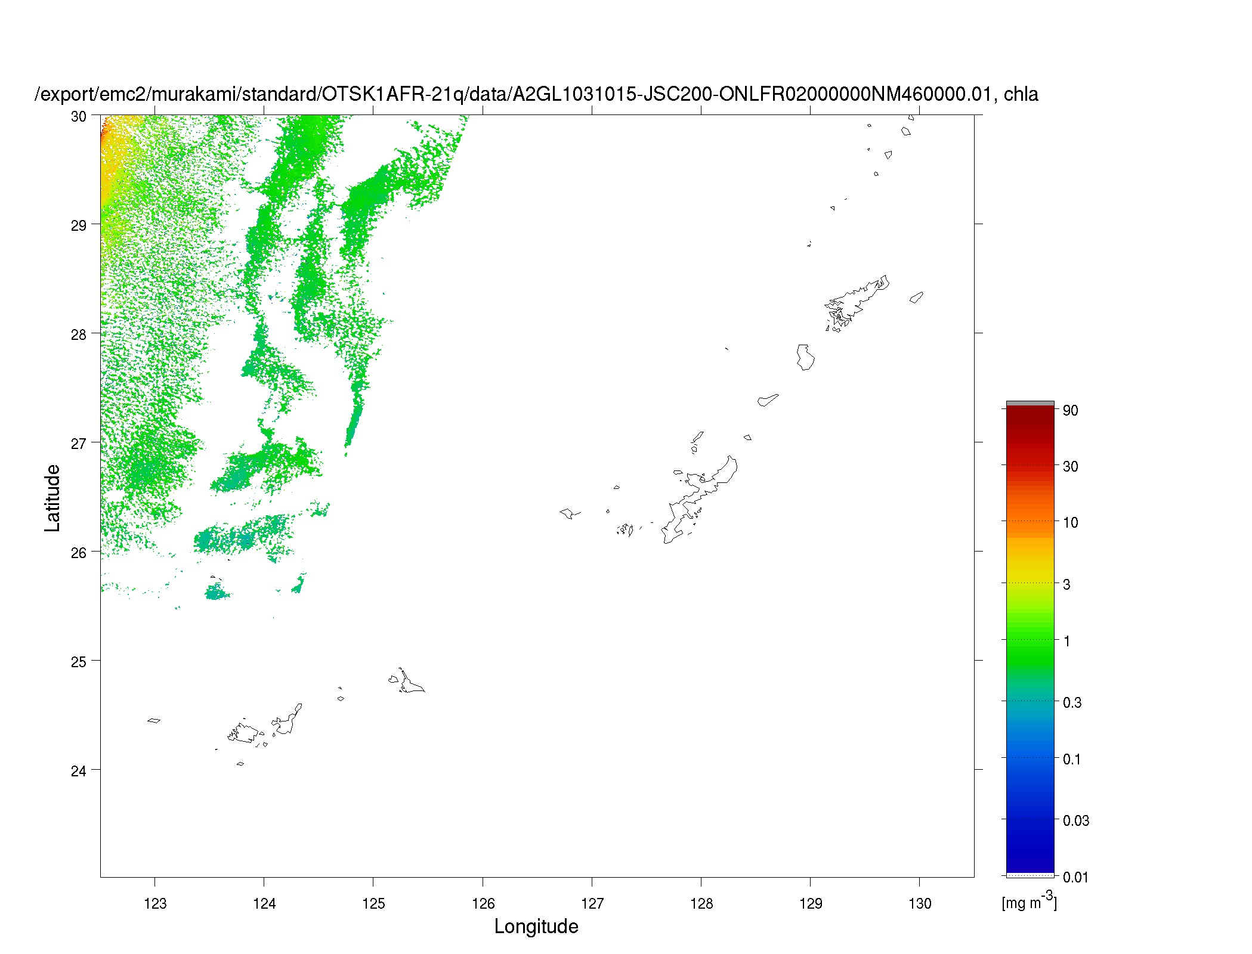The image size is (1252, 954).
Task: Click latitude tick label 26
Action: pos(78,553)
